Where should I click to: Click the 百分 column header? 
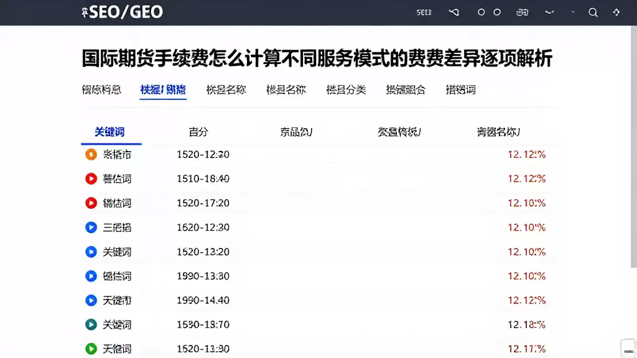[198, 132]
